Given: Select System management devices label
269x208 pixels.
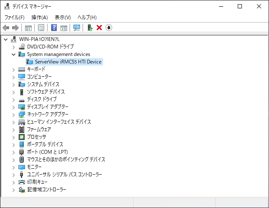Looking at the screenshot, I should (58, 54).
